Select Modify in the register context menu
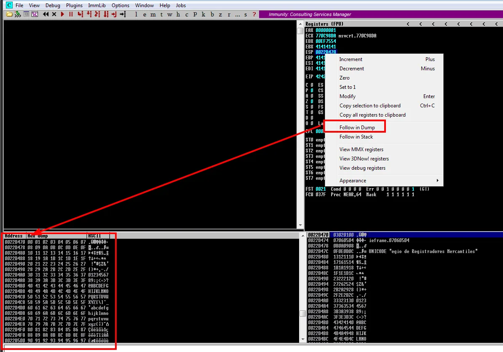503x352 pixels. coord(348,96)
